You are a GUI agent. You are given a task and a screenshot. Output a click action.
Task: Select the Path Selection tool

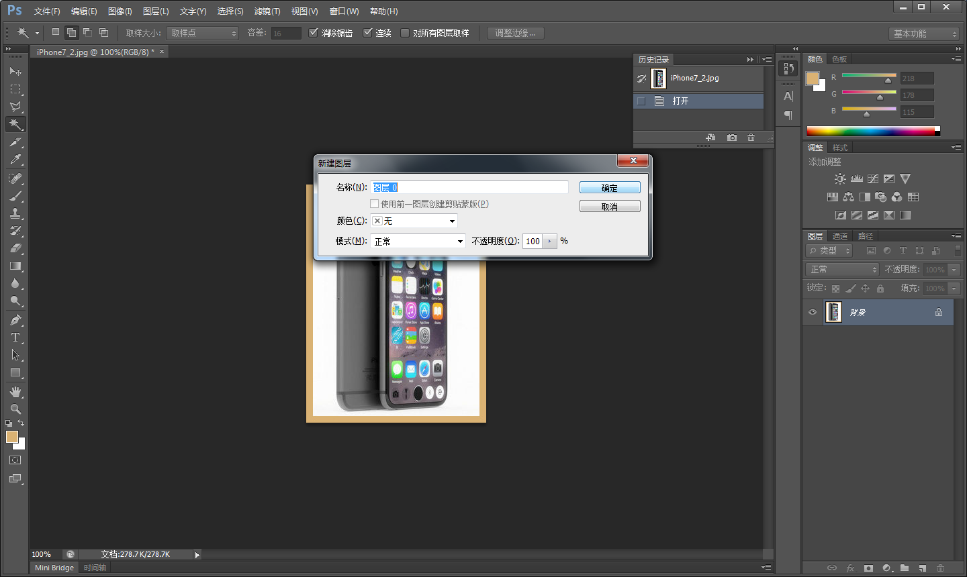pos(15,355)
